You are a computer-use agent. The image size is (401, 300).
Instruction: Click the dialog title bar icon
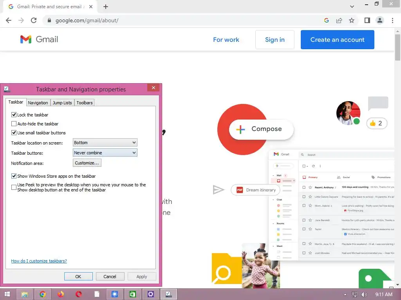[x=7, y=89]
